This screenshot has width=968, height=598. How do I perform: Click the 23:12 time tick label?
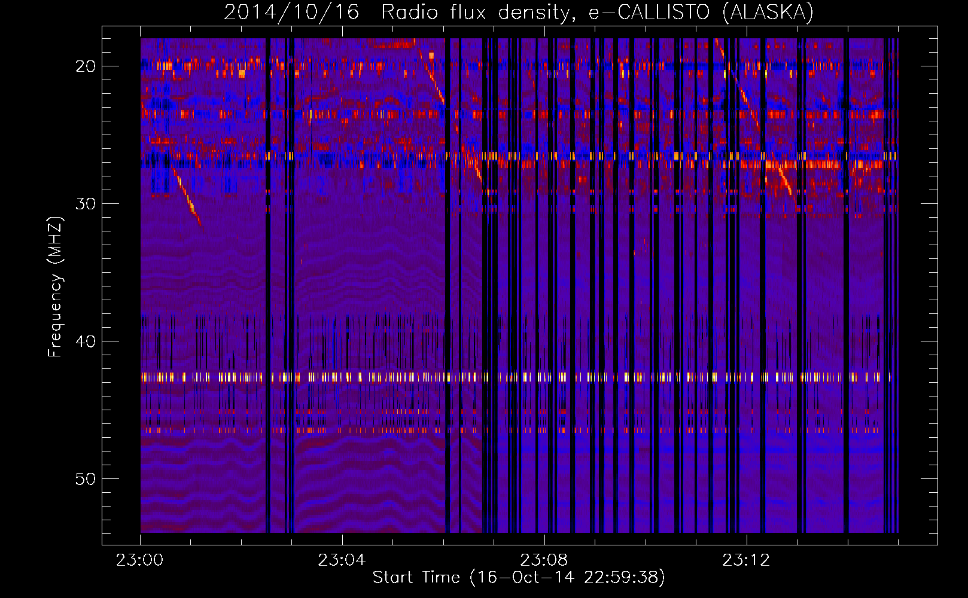point(746,560)
